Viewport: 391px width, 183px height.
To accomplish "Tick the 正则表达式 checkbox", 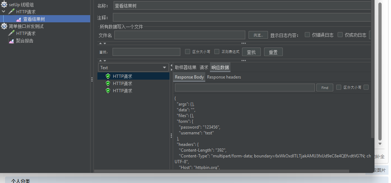I will tap(217, 52).
